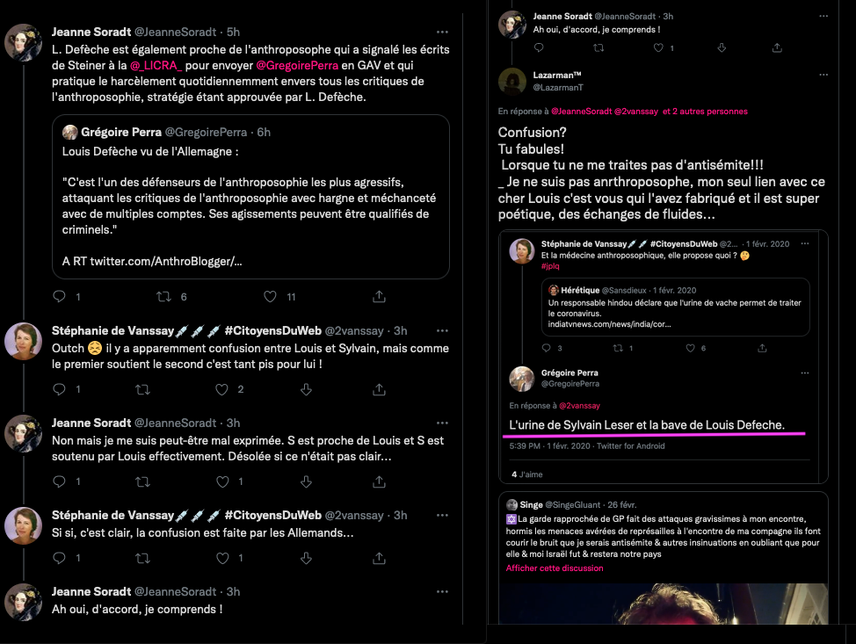Retweet the 'Non mais je me suis' tweet
The height and width of the screenshot is (644, 856).
click(142, 481)
